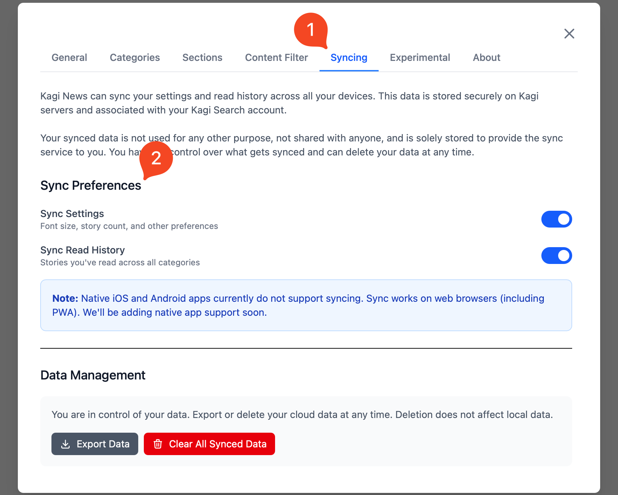Click the Clear All Synced Data button

[x=209, y=444]
